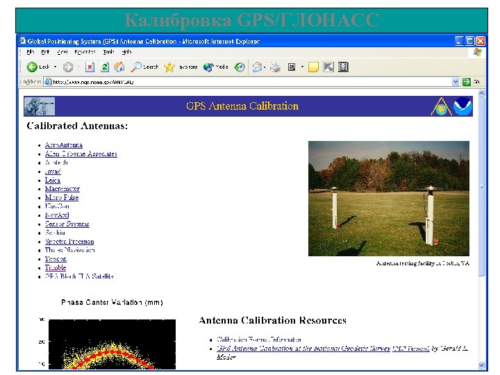
Task: Minimize the Internet Explorer window
Action: [459, 41]
